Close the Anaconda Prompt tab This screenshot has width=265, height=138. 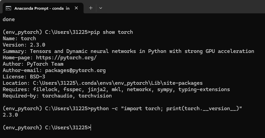(76, 8)
